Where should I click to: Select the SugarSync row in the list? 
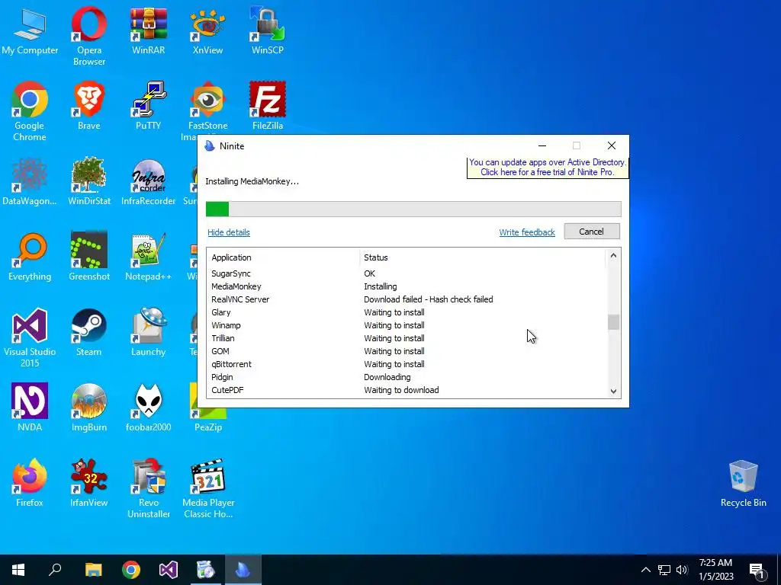(407, 273)
